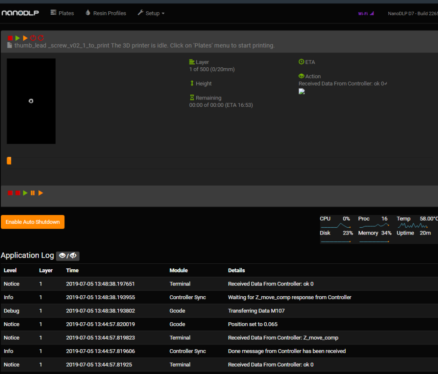Enable Auto Shutdown with the orange button
The height and width of the screenshot is (374, 438).
pyautogui.click(x=33, y=222)
